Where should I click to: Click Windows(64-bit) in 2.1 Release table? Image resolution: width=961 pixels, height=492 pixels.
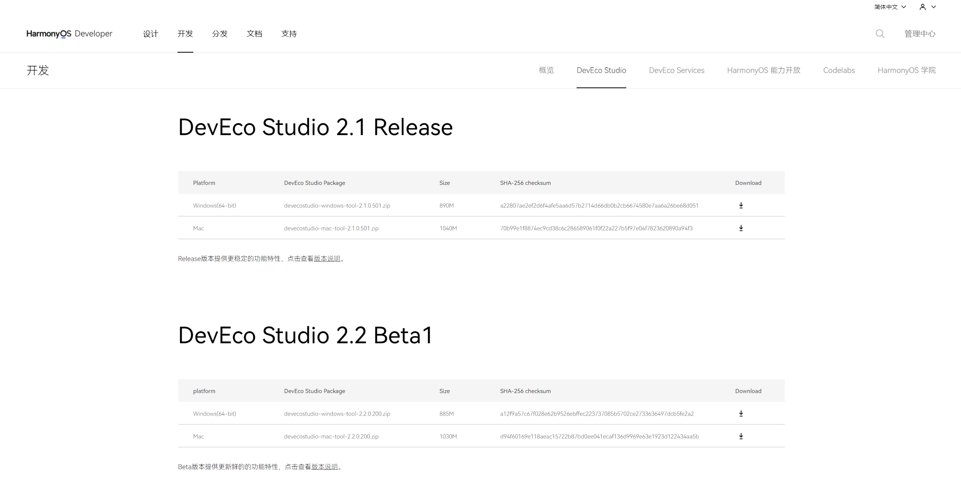(215, 206)
